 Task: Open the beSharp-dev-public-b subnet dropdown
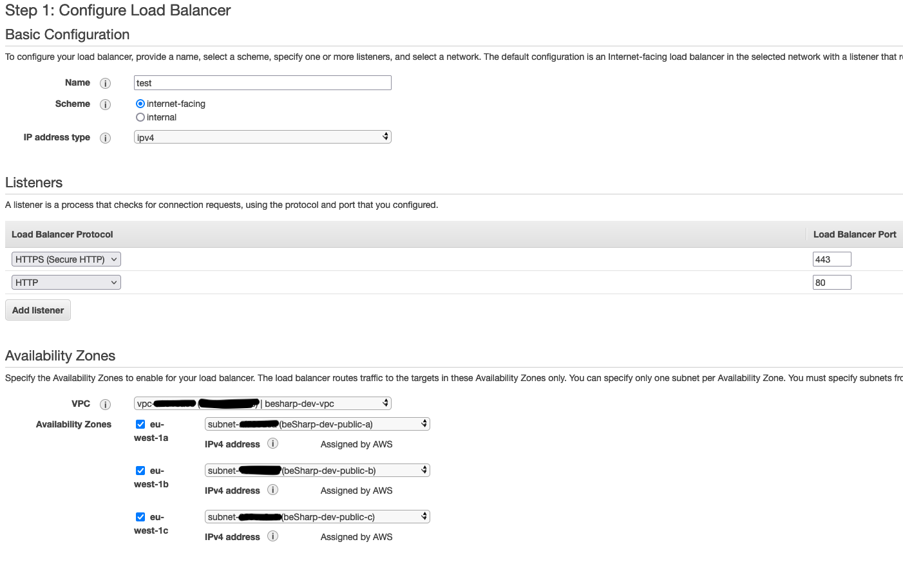click(317, 471)
